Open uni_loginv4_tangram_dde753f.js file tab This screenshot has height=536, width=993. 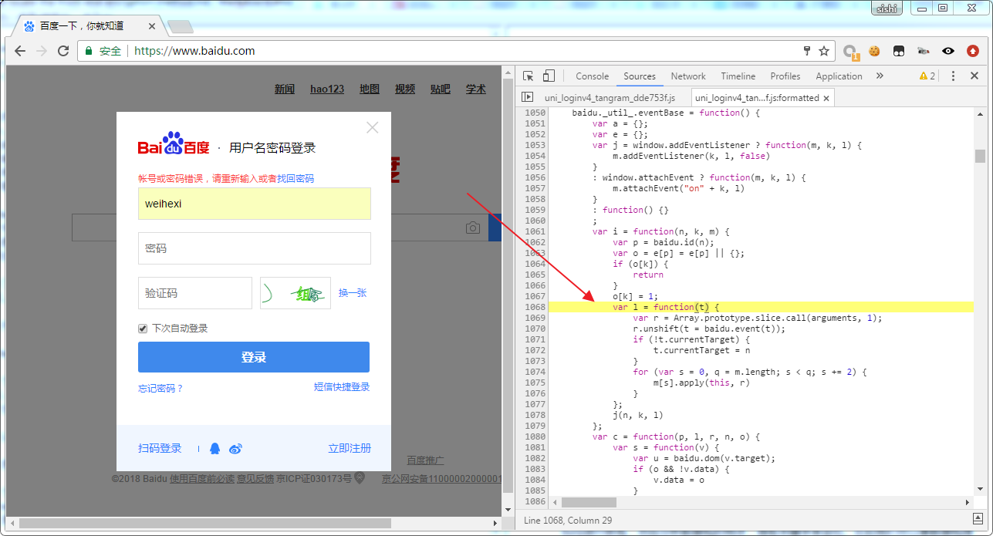610,98
